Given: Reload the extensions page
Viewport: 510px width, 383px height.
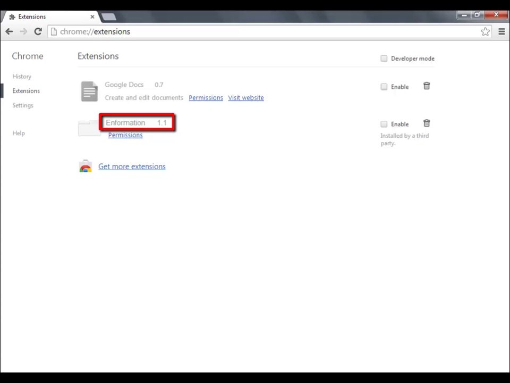Looking at the screenshot, I should pyautogui.click(x=38, y=31).
